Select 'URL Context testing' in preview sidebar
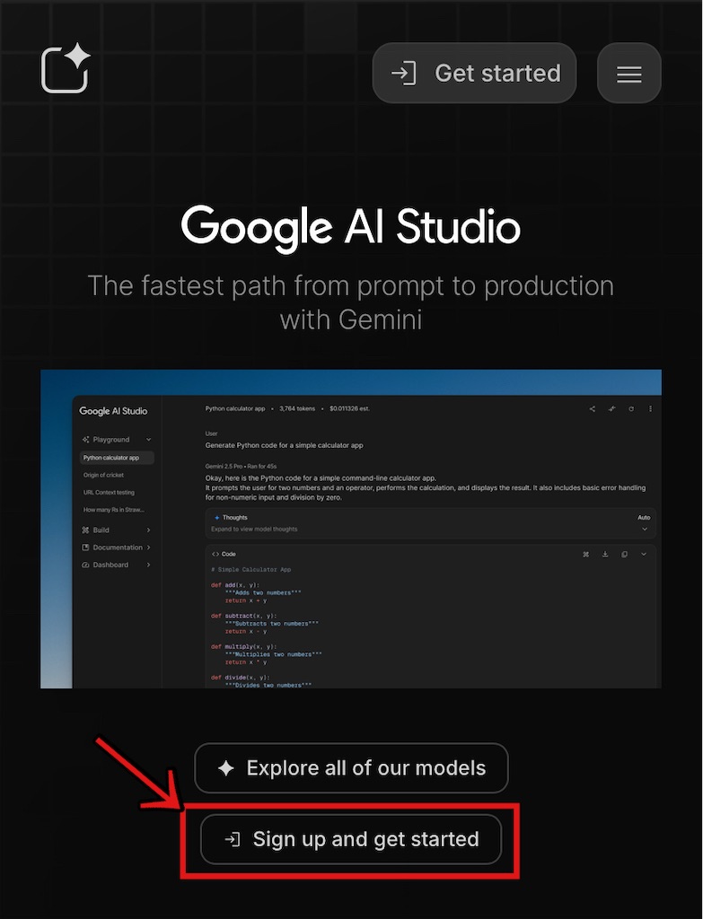Viewport: 703px width, 919px height. tap(109, 493)
